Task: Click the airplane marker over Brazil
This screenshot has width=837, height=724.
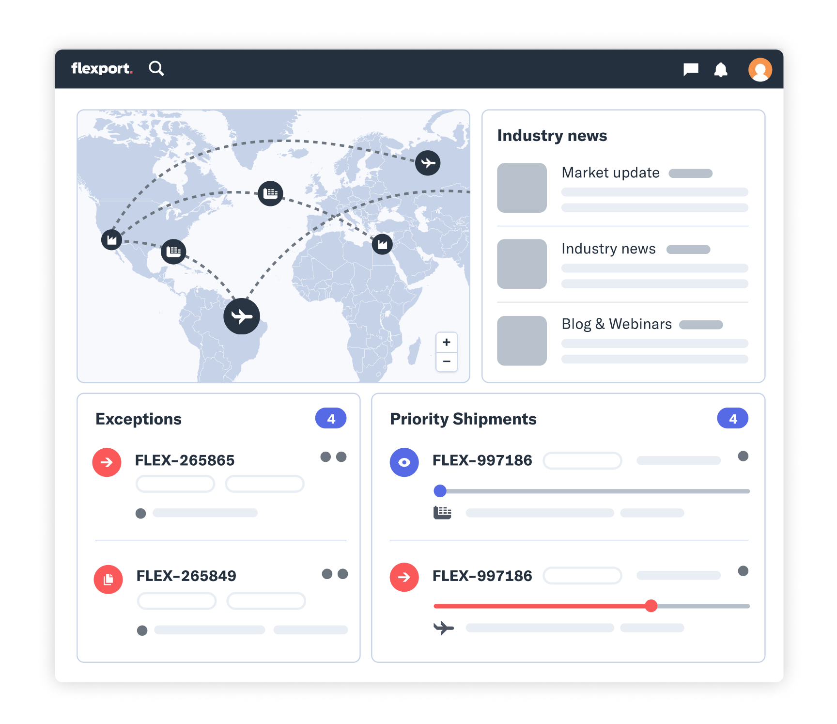Action: [x=242, y=316]
